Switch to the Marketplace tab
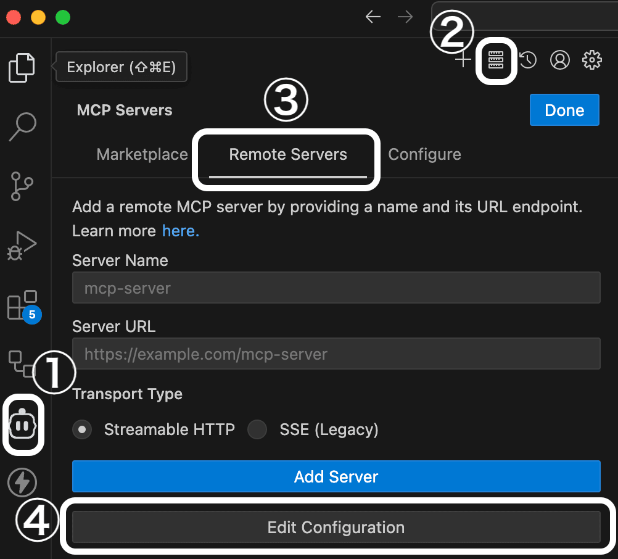The width and height of the screenshot is (618, 559). point(142,154)
